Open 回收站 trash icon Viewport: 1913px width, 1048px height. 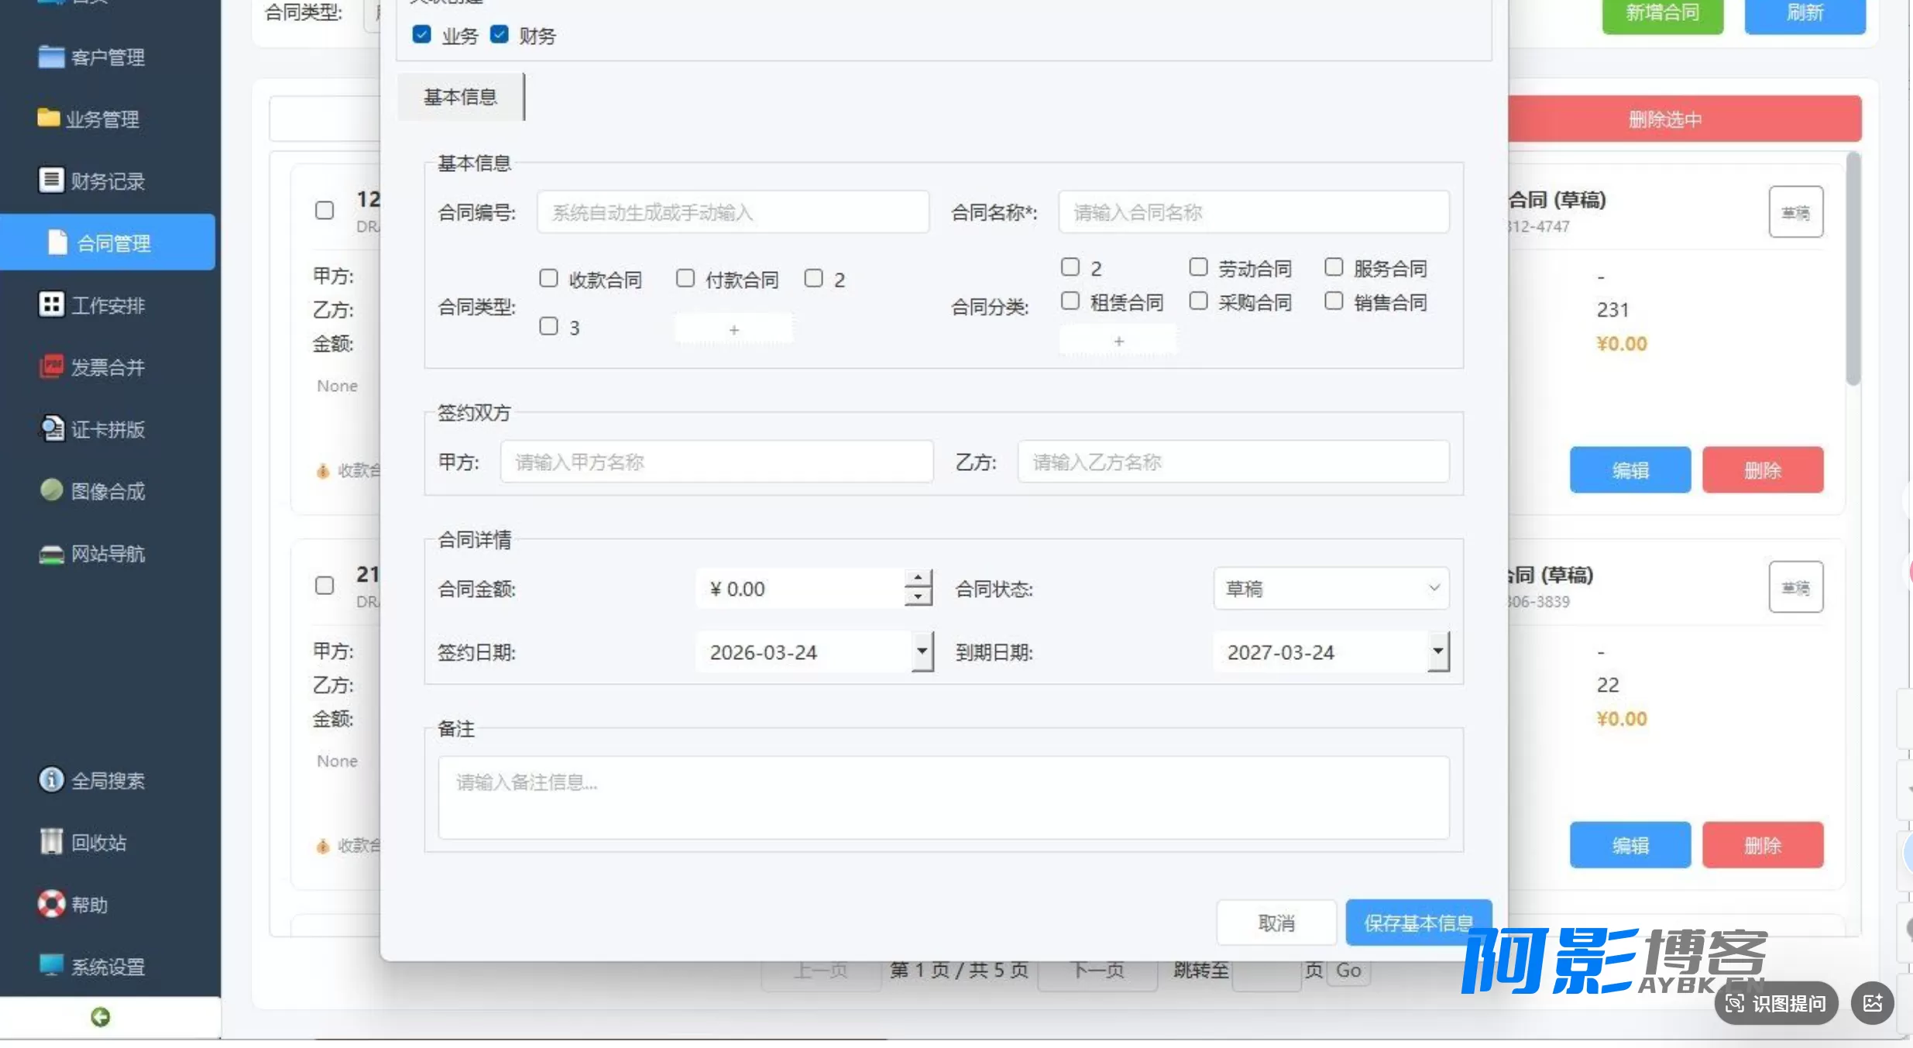[51, 841]
